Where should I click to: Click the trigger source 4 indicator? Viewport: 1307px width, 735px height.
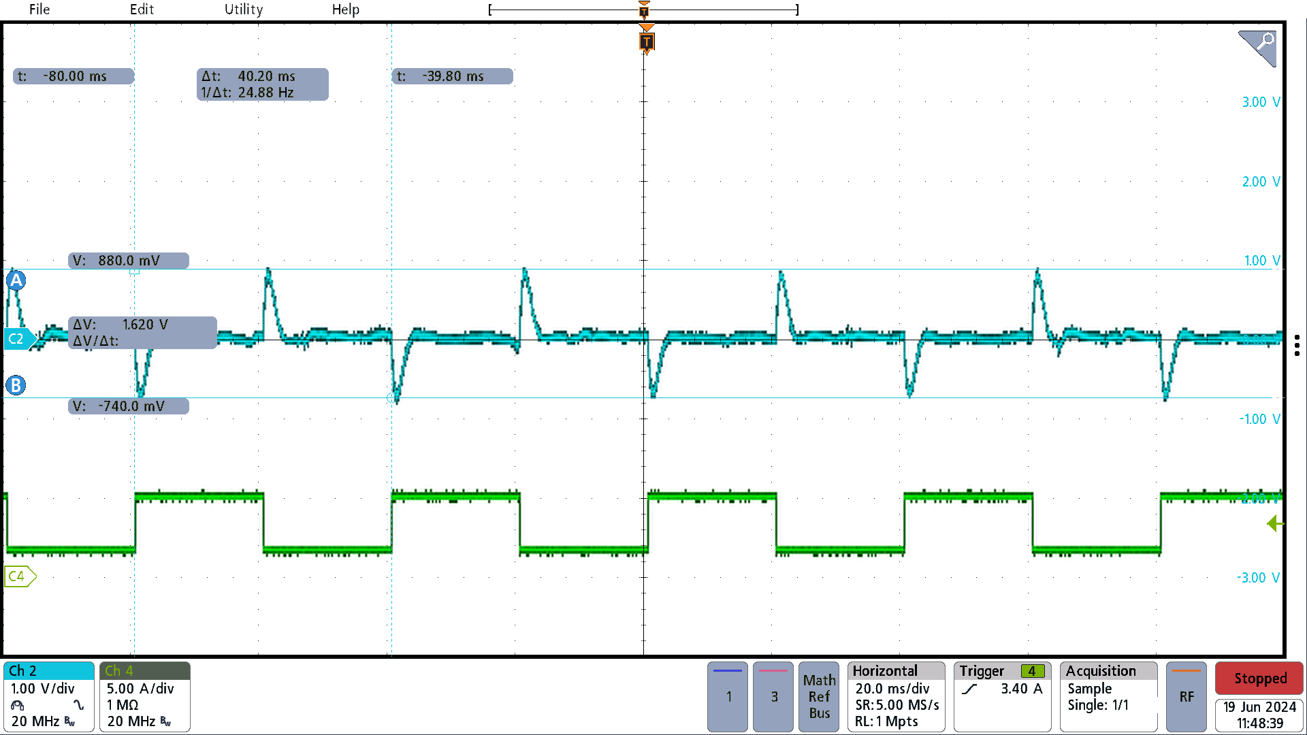coord(1033,671)
